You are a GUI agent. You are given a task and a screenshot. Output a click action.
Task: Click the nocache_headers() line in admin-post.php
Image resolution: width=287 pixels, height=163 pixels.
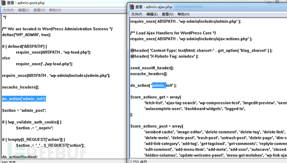point(20,87)
